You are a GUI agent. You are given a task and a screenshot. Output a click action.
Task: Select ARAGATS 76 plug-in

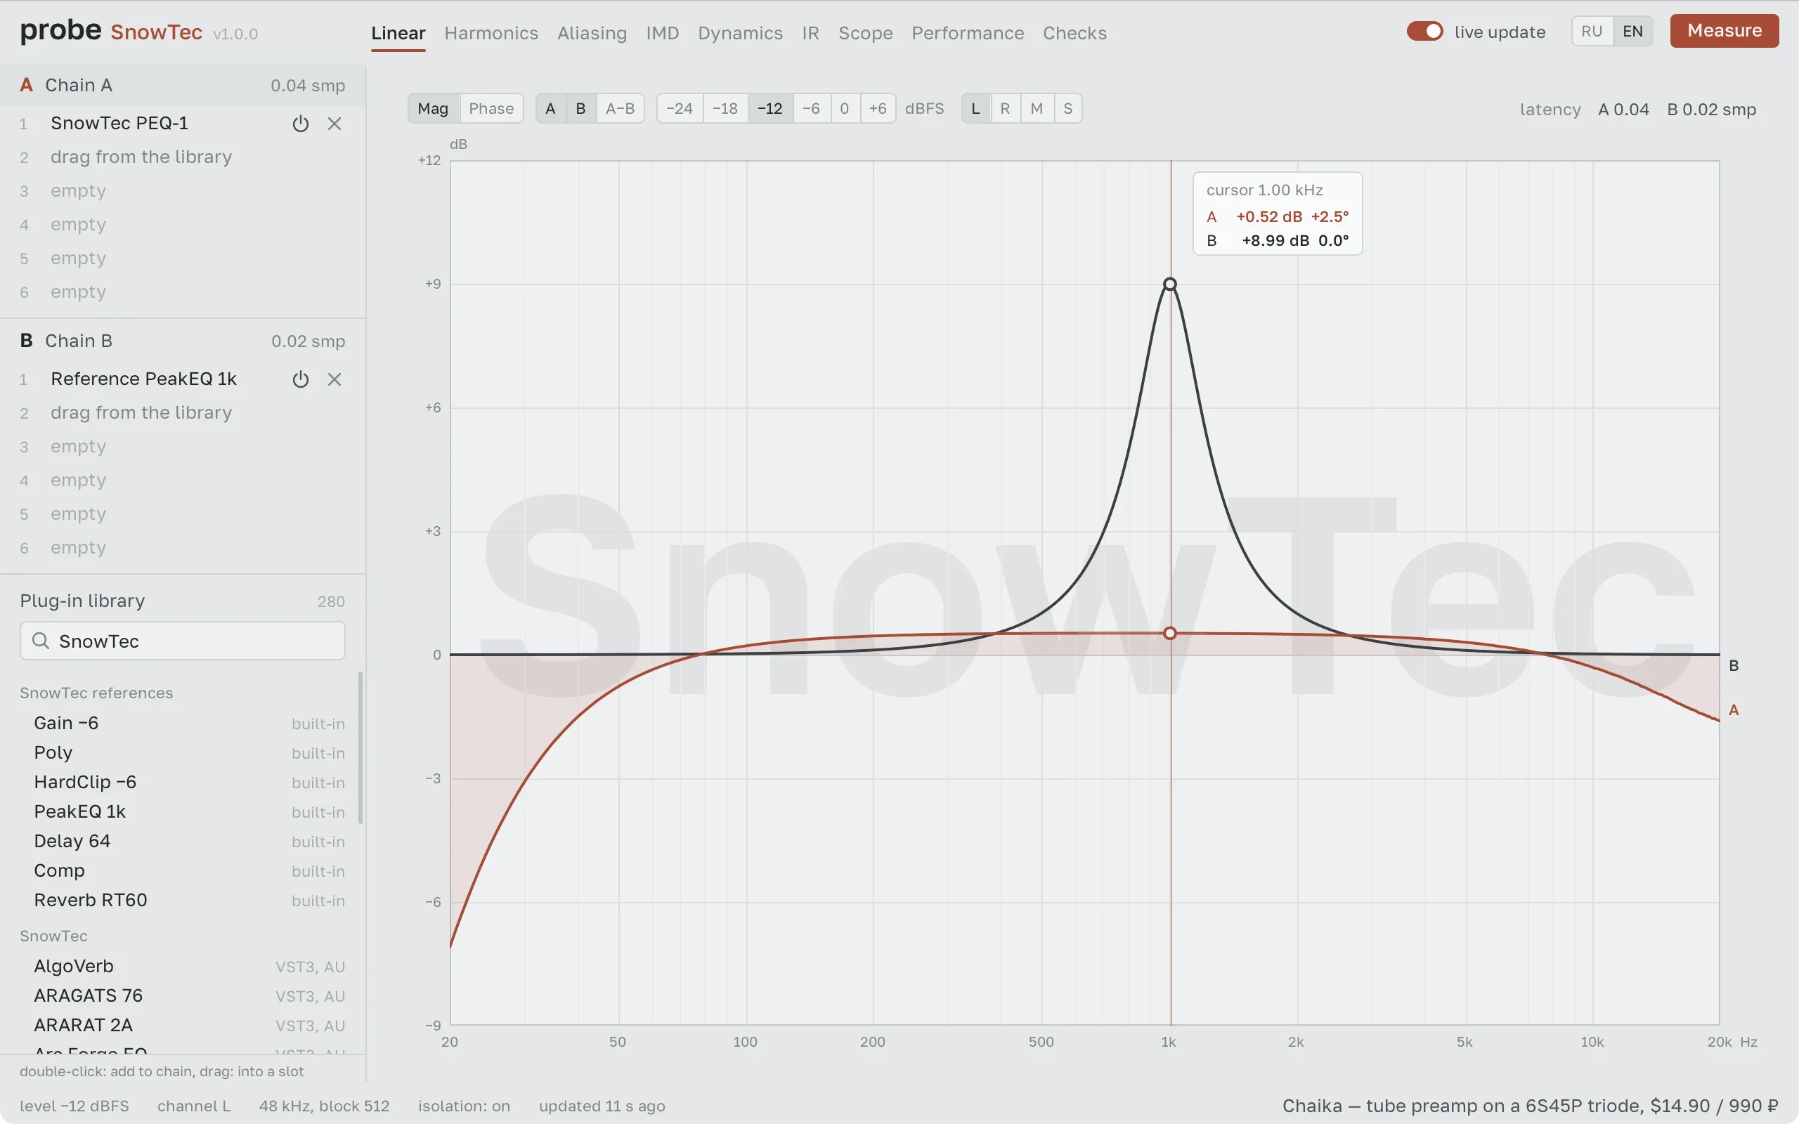pos(182,996)
